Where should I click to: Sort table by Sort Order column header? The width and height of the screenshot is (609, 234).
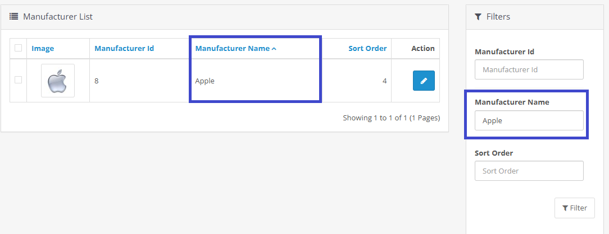(x=367, y=49)
